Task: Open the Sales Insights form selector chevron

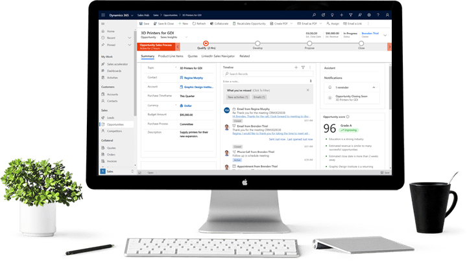Action: pyautogui.click(x=186, y=38)
